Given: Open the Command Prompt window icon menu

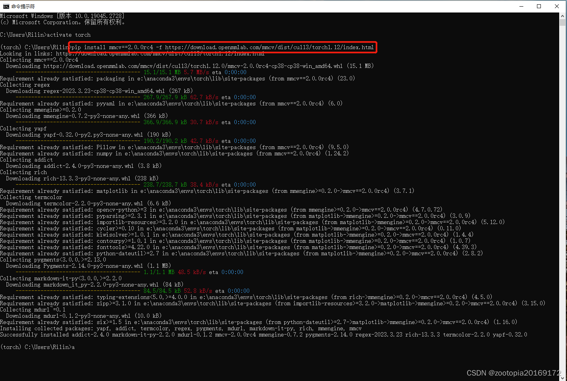Looking at the screenshot, I should (x=6, y=7).
